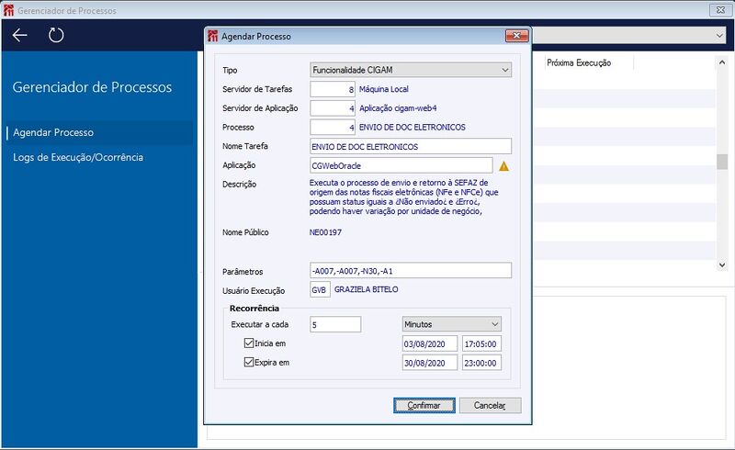Click the Usuário Execução field GVB
The height and width of the screenshot is (450, 735).
(x=320, y=289)
